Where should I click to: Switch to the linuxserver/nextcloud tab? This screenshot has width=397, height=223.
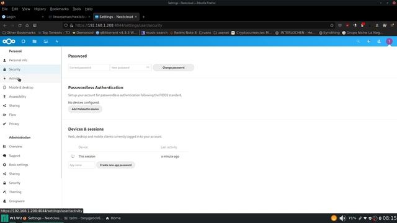click(69, 17)
